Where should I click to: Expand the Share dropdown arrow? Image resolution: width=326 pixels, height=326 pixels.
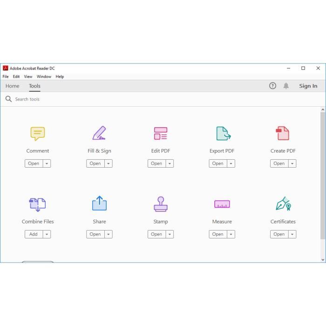pyautogui.click(x=109, y=234)
